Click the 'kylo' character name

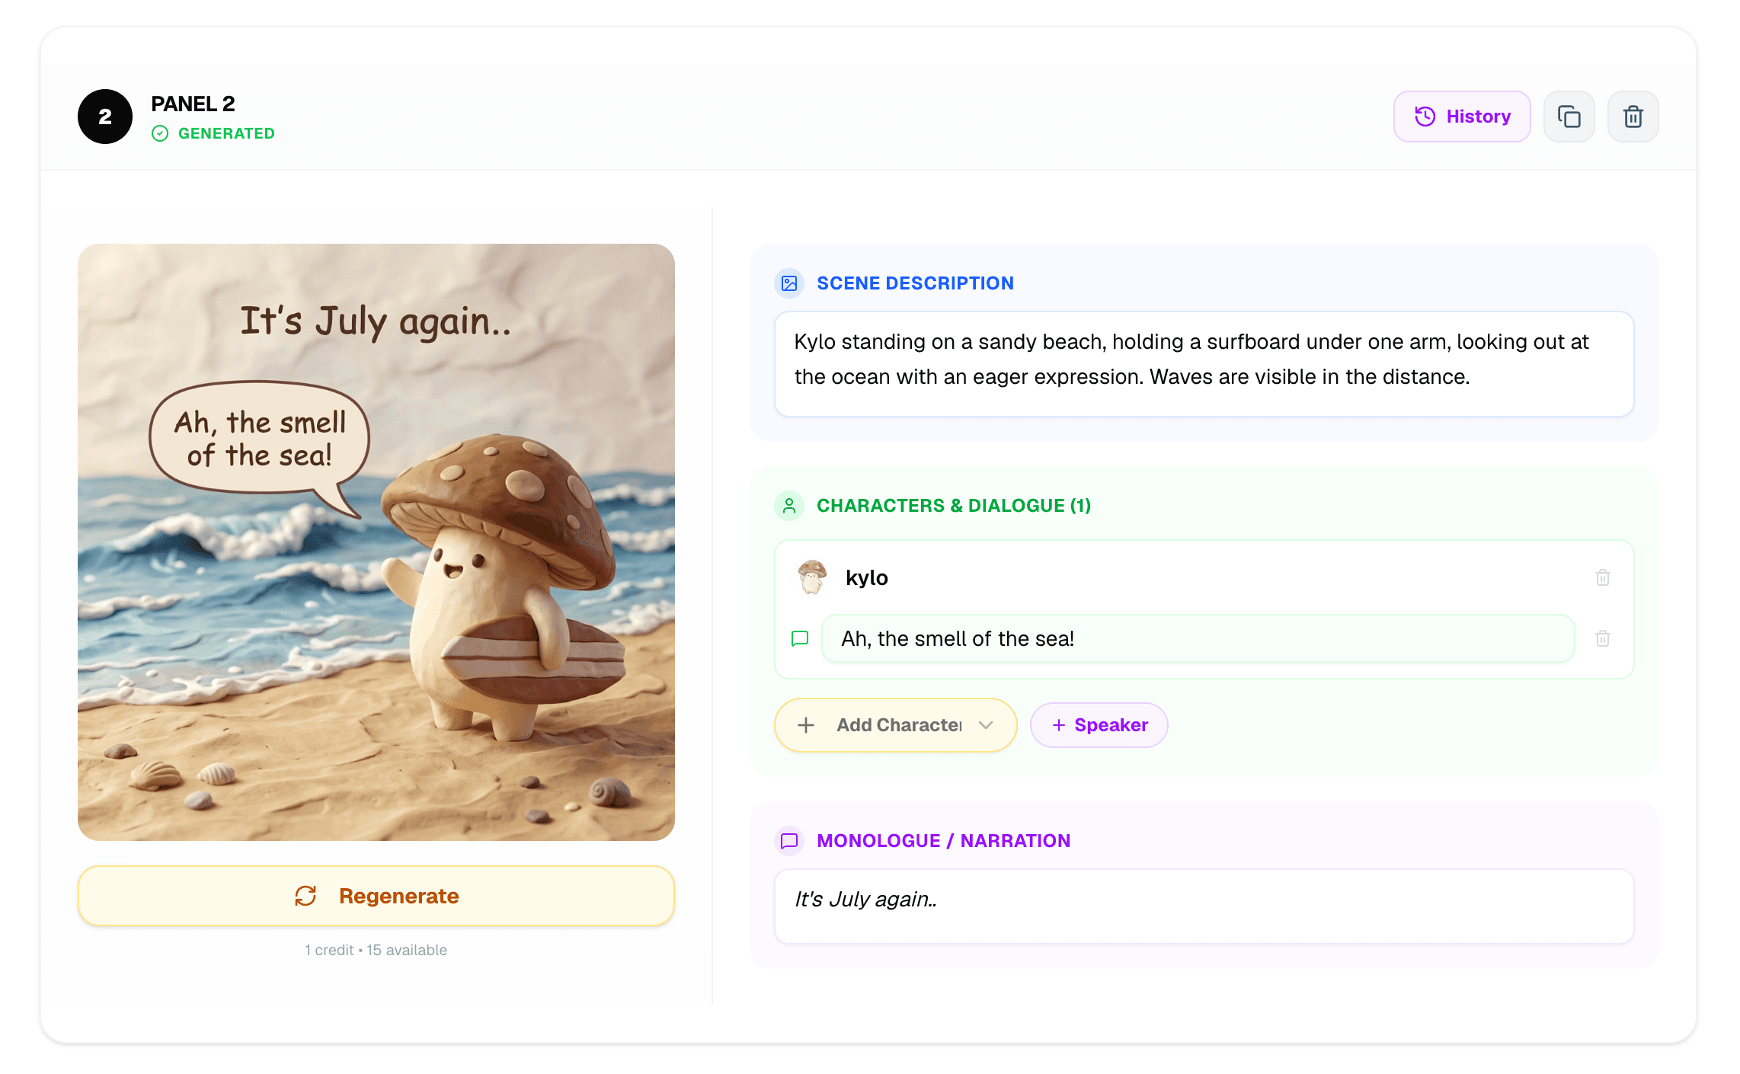tap(867, 577)
